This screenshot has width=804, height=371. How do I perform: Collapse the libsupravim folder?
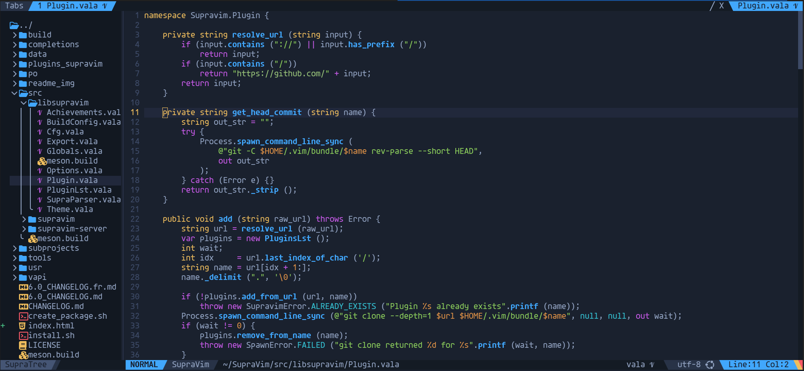click(x=24, y=103)
